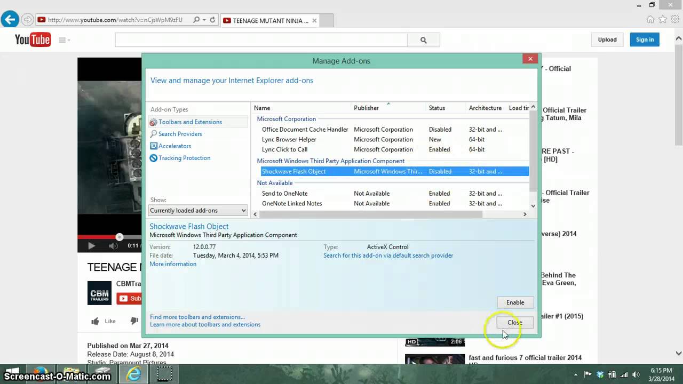Click the add-on list horizontal scrollbar thumb
The height and width of the screenshot is (384, 683).
click(x=370, y=214)
